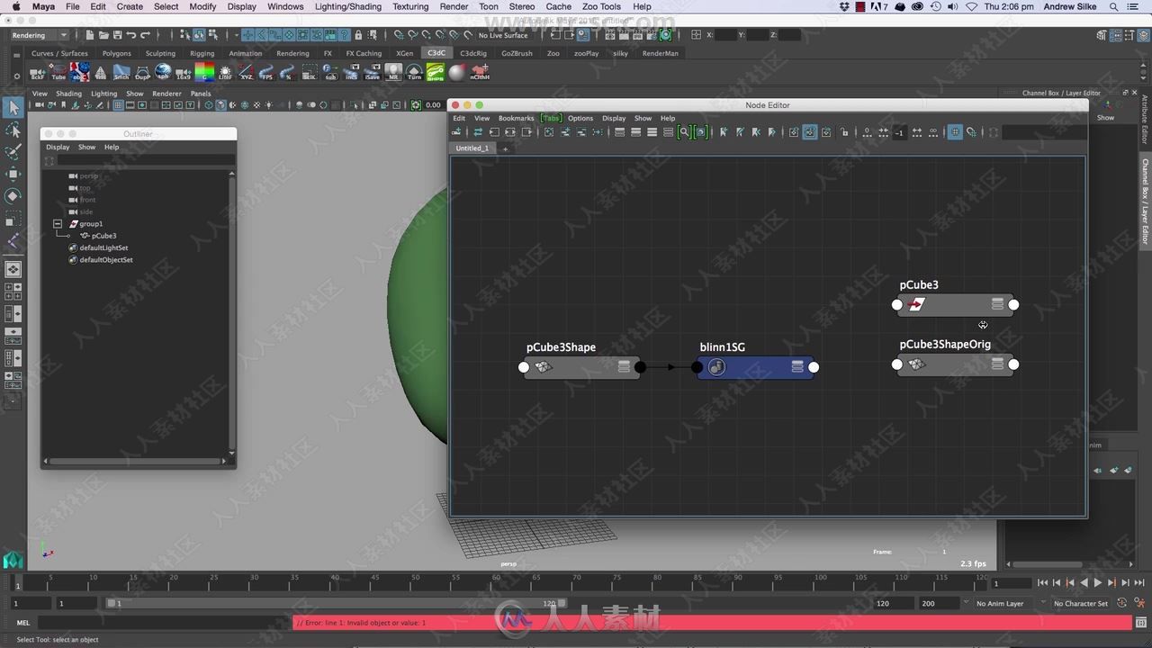Click Node Editor magnifier search icon
The height and width of the screenshot is (648, 1152).
tap(684, 132)
